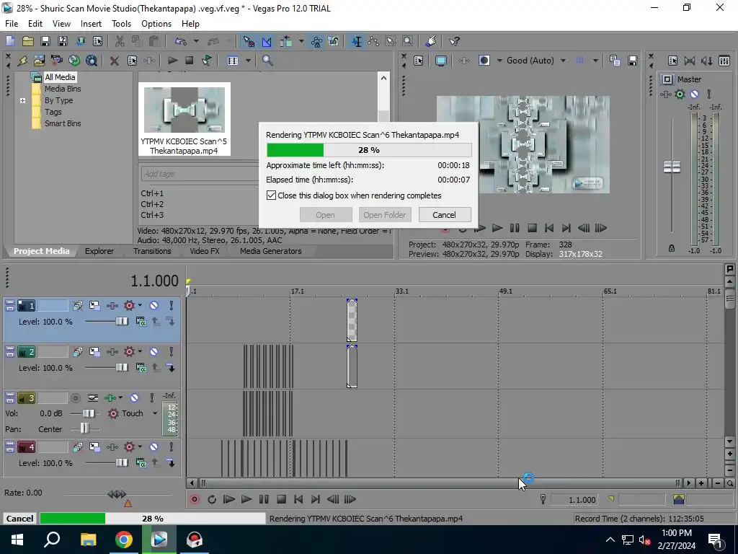Click Get Media from the Web icon
This screenshot has height=554, width=738.
tap(92, 61)
